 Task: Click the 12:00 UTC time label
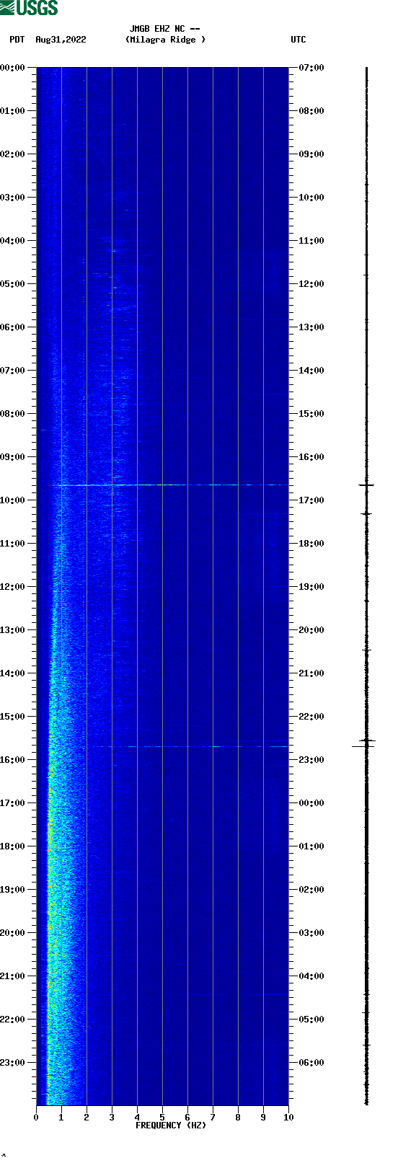[x=311, y=284]
